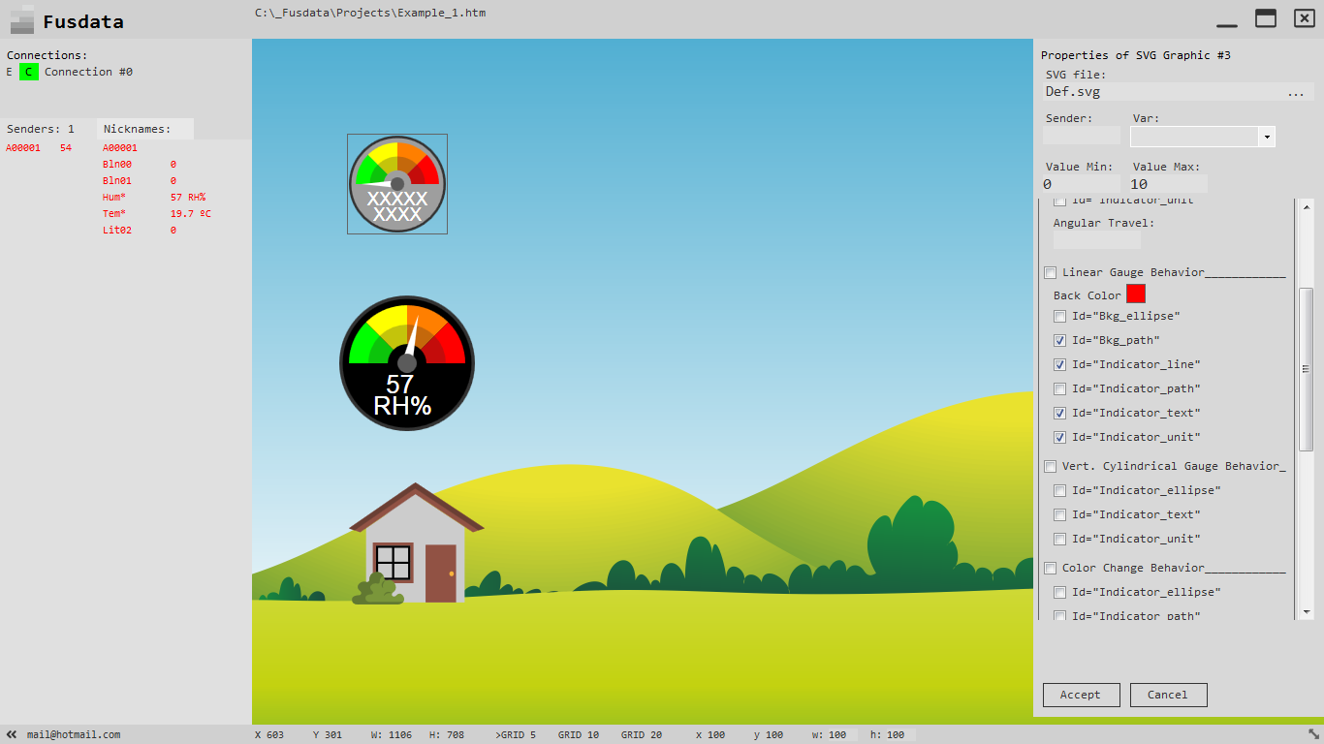Focus the Sender input field
The width and height of the screenshot is (1324, 744).
(1082, 137)
